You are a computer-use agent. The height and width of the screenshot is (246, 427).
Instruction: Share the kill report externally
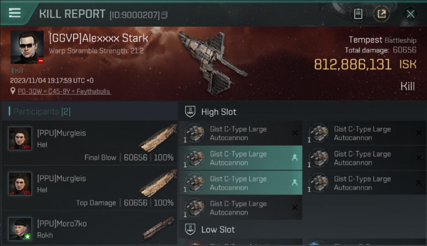point(382,14)
